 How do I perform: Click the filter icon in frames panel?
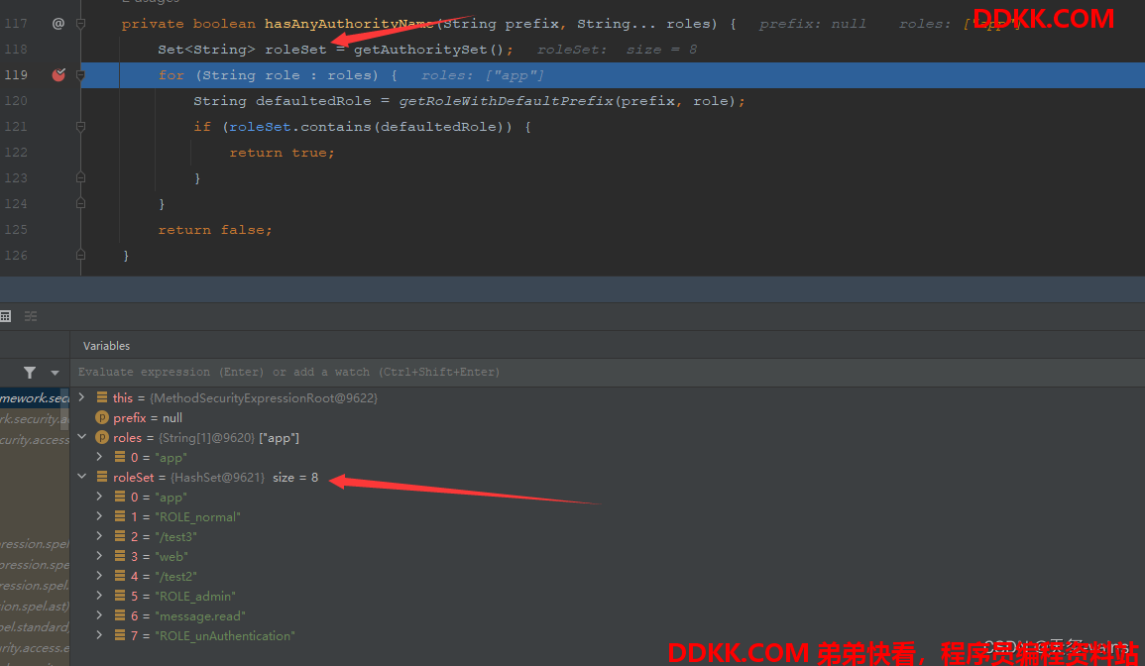(x=29, y=373)
